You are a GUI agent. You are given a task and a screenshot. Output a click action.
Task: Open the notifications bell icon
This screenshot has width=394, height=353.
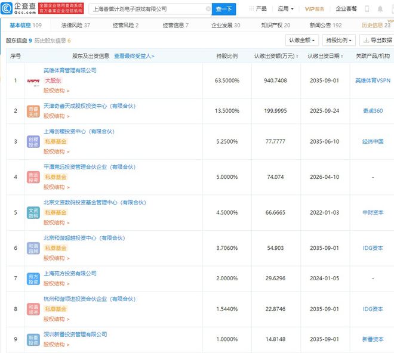[380, 9]
